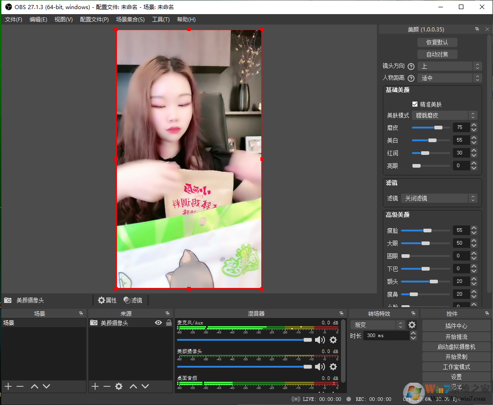Click the add source plus icon
The image size is (493, 405).
95,386
